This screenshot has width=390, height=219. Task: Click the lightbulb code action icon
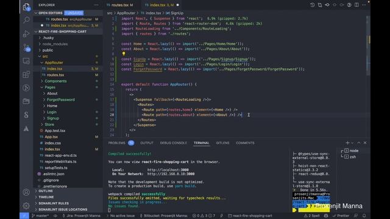[124, 54]
